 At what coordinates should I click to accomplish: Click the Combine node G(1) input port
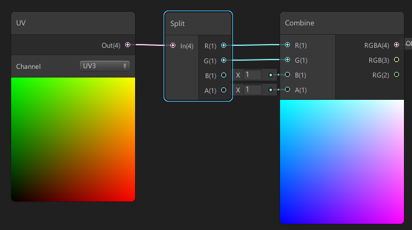pos(287,60)
